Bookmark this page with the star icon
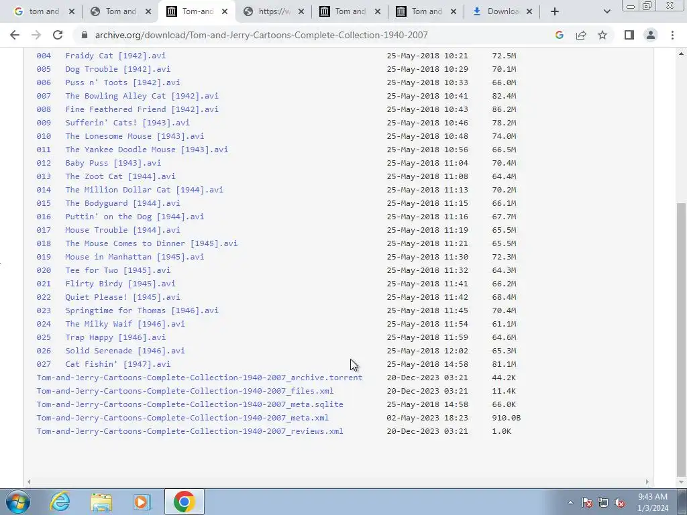 pos(602,35)
